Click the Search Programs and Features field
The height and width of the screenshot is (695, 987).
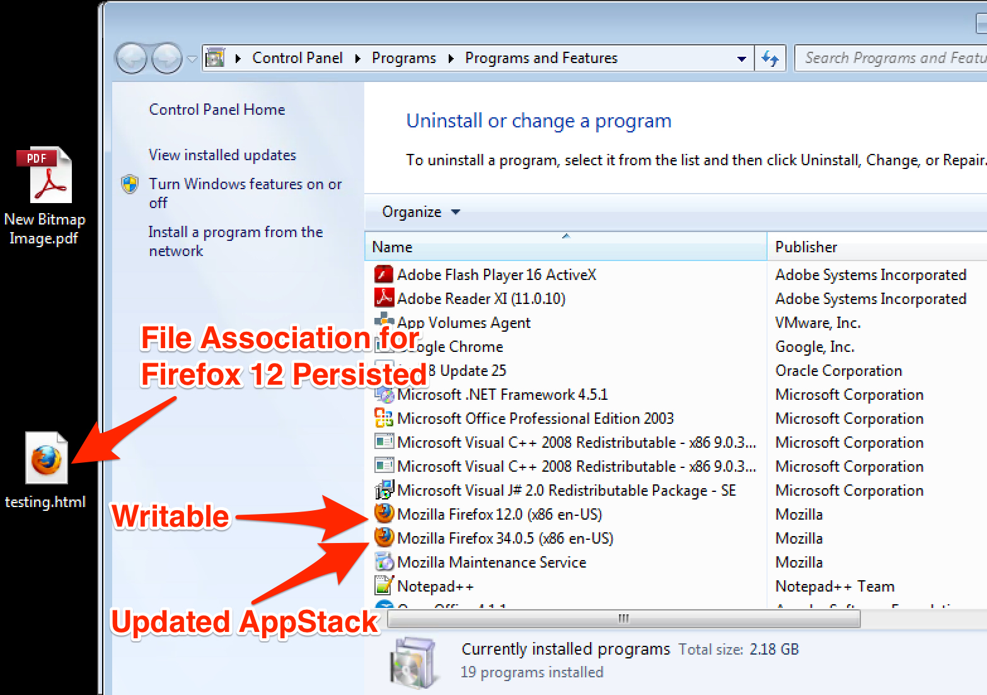point(892,58)
